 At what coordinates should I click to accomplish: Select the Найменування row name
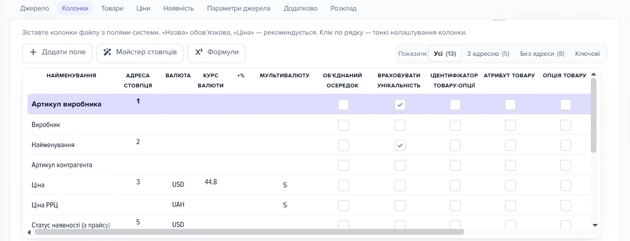click(x=53, y=145)
